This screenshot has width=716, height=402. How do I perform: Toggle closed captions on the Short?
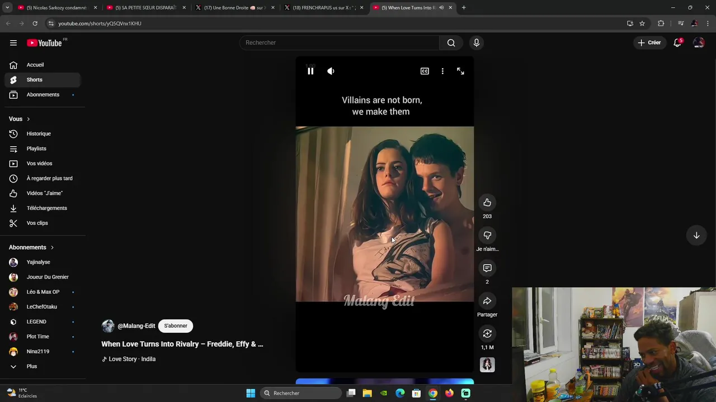[425, 71]
